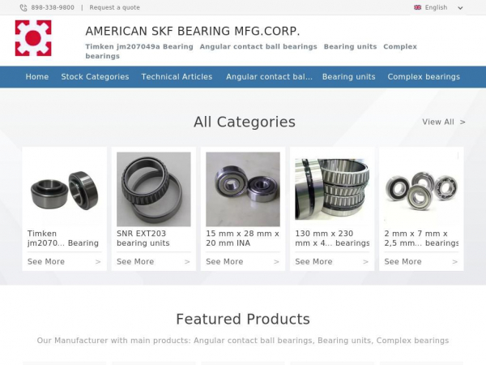Open the 2 mm x 7 mm bearings thumbnail
Viewport: 486px width, 365px height.
421,189
